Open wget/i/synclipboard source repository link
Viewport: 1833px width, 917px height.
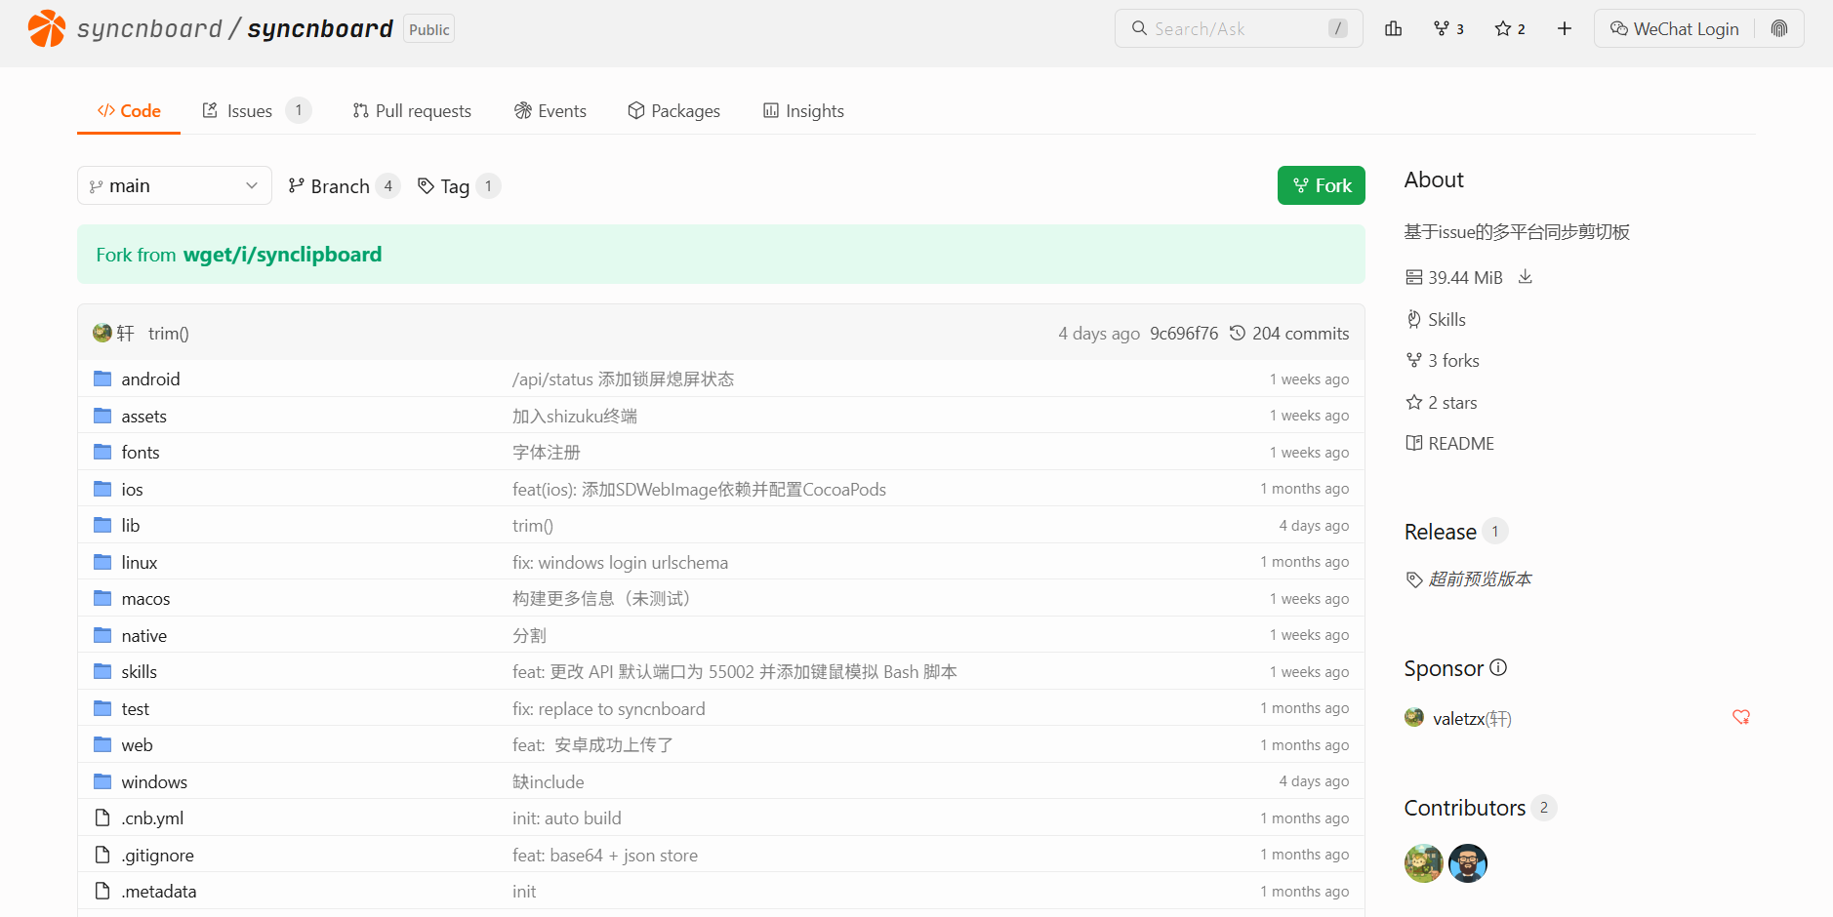(x=282, y=255)
